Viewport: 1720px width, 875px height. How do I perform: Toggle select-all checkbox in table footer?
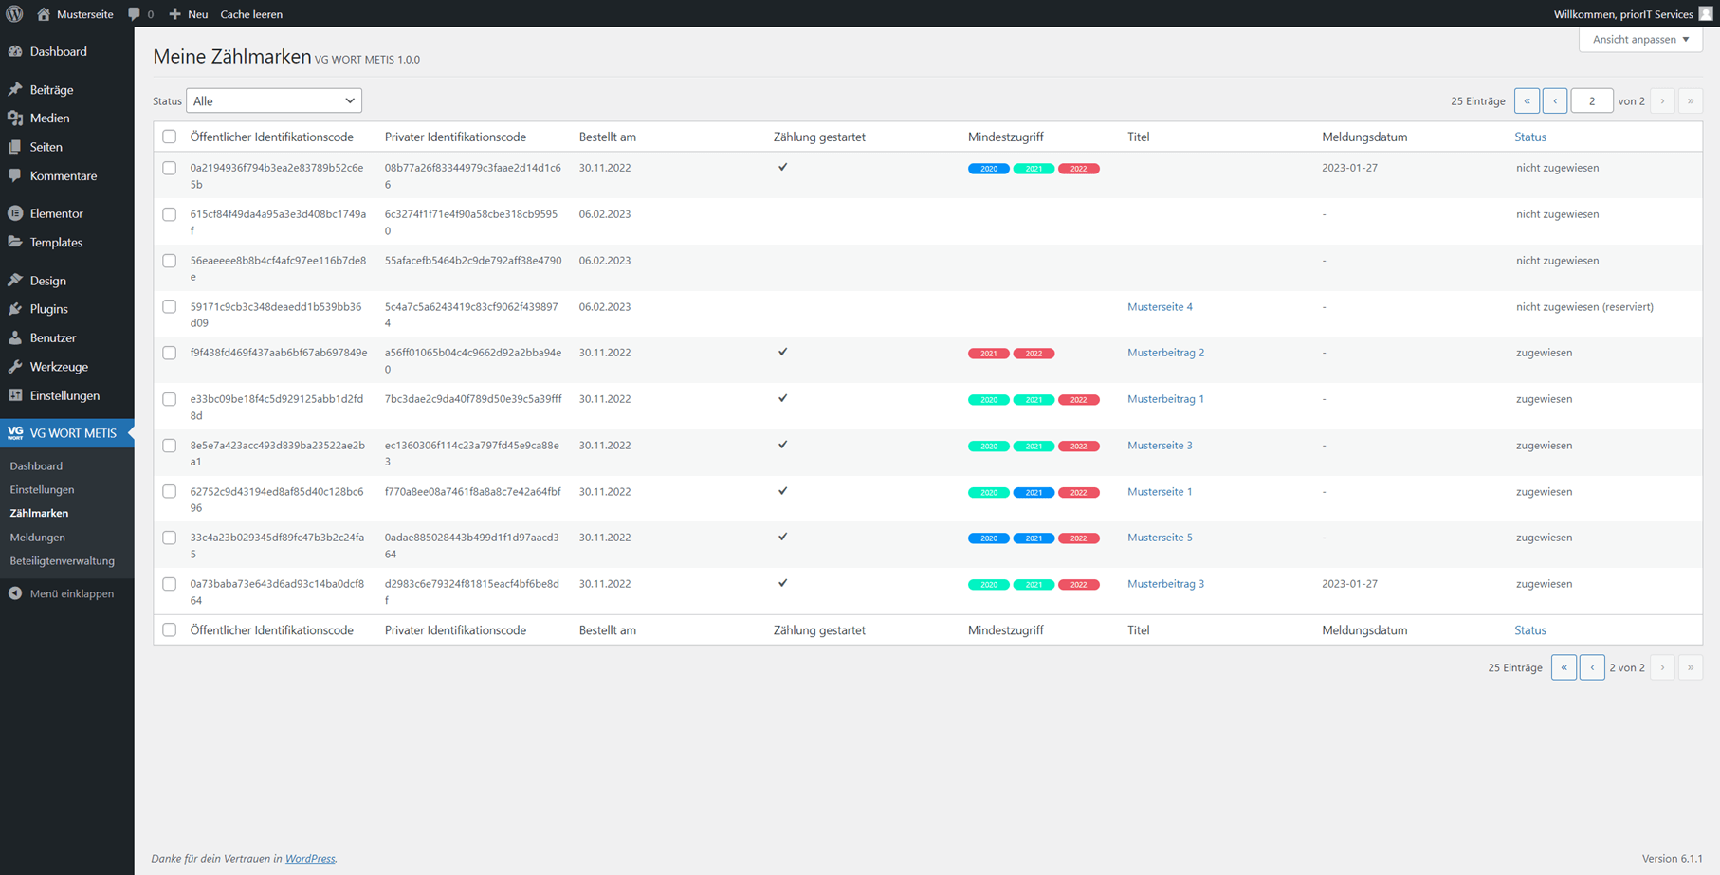pos(169,629)
